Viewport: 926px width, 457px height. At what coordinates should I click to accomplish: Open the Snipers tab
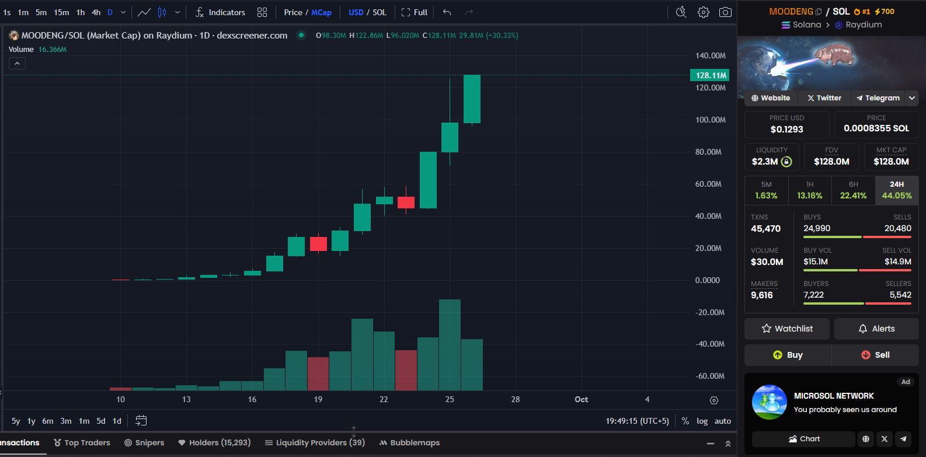pyautogui.click(x=144, y=443)
